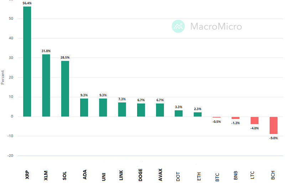Click the red LTC bar
Image resolution: width=285 pixels, height=186 pixels.
[254, 120]
